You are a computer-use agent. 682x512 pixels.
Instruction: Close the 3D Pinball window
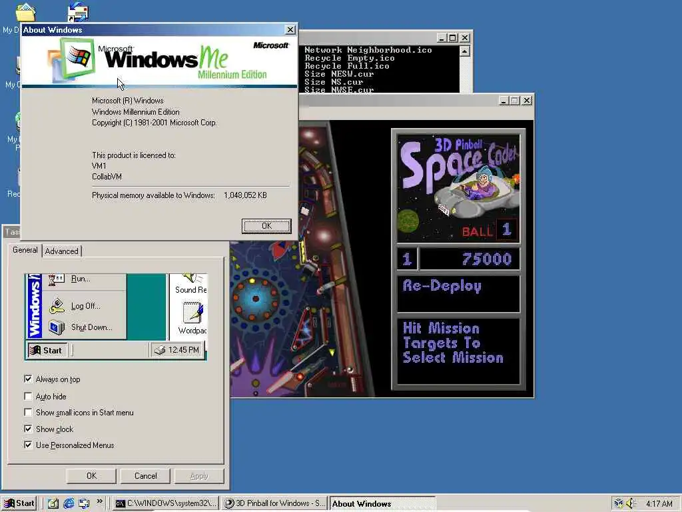527,101
